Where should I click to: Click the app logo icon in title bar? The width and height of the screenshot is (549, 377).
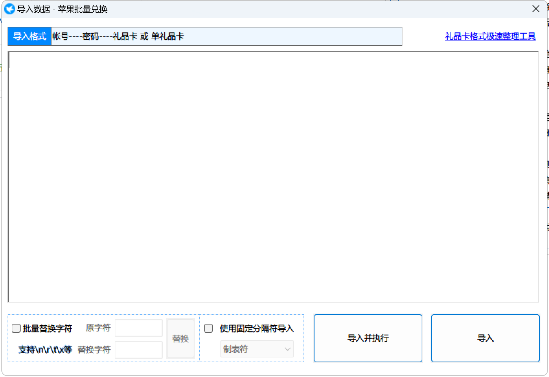click(x=10, y=9)
